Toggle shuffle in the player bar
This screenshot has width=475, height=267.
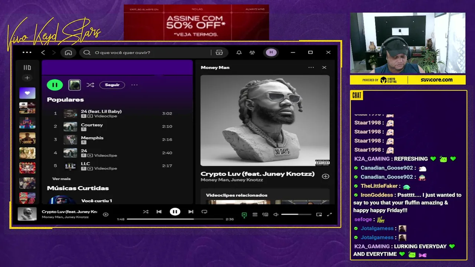pyautogui.click(x=145, y=212)
